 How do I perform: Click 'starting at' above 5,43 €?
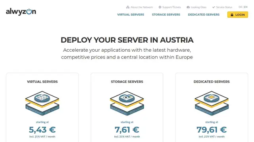[x=42, y=122]
